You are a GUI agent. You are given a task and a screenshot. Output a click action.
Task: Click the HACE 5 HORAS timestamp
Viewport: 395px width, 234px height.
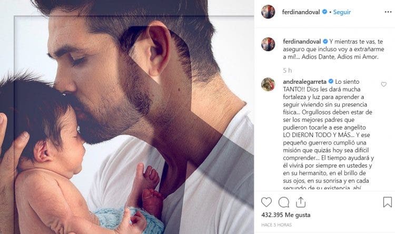tap(276, 225)
